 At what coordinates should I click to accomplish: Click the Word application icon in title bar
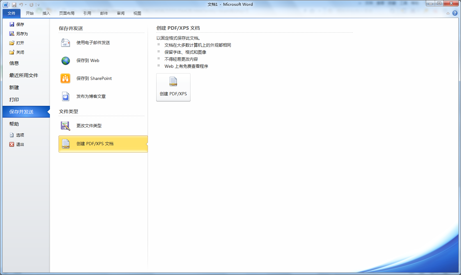(5, 5)
